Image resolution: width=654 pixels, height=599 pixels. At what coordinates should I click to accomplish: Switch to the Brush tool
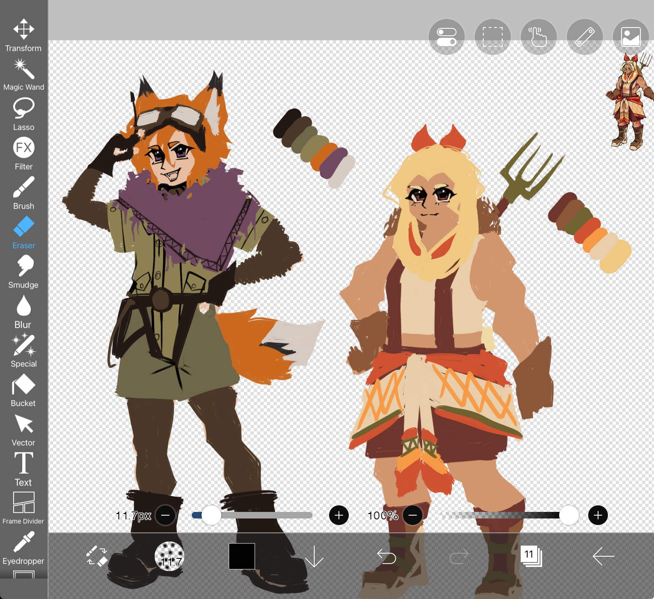23,193
